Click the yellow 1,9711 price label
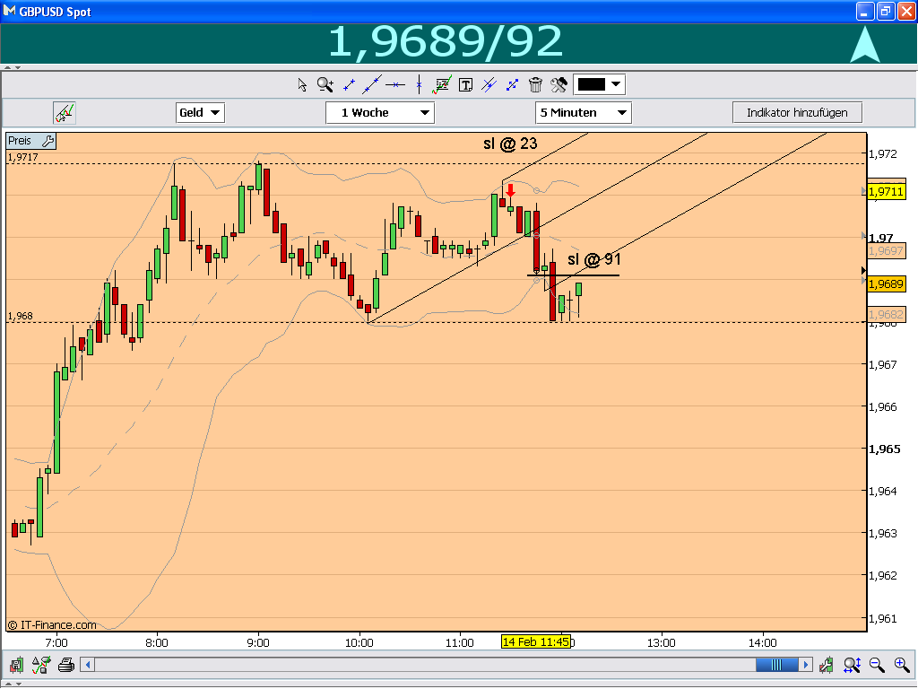Viewport: 918px width, 689px height. [887, 192]
